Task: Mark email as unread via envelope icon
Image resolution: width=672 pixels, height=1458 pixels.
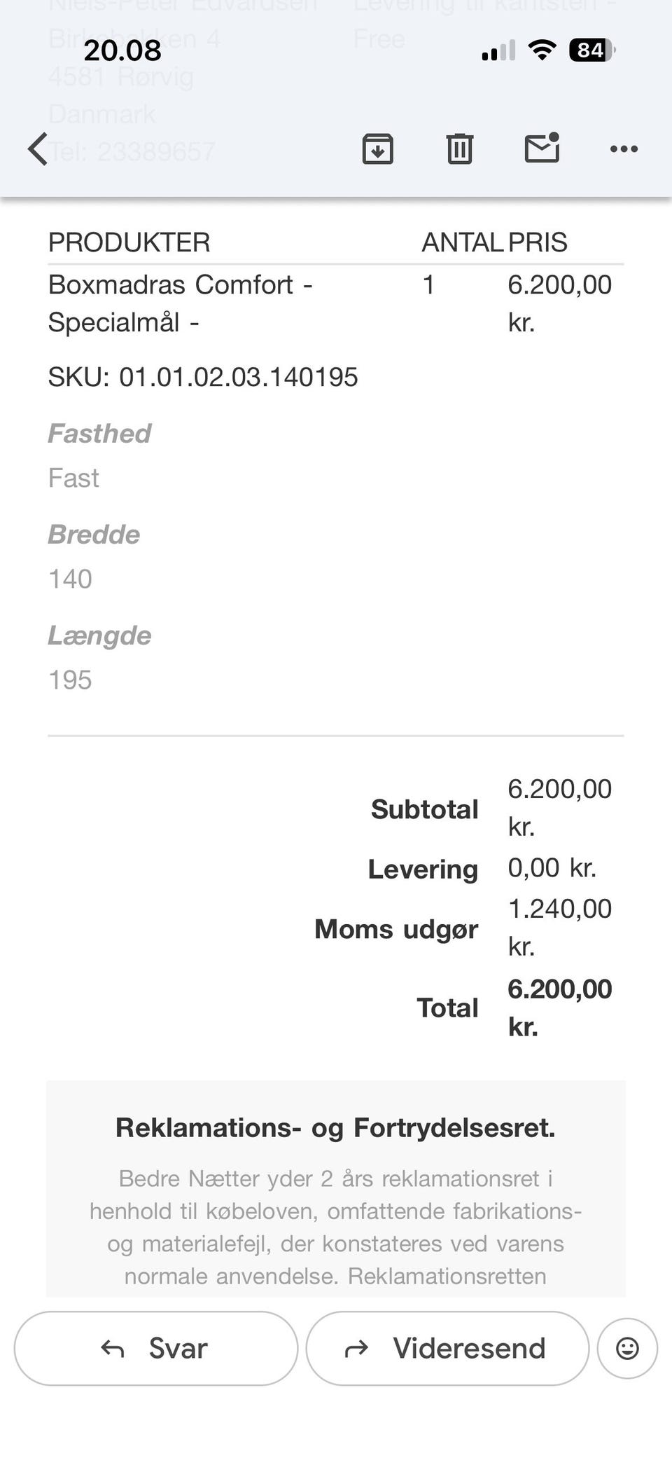Action: coord(542,147)
